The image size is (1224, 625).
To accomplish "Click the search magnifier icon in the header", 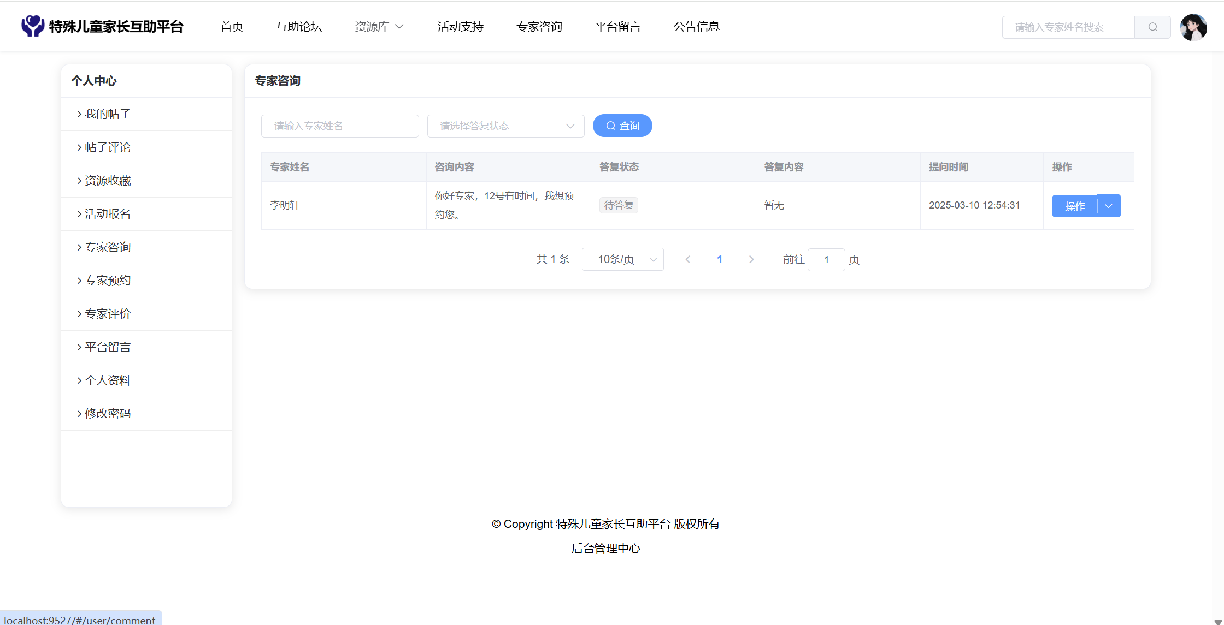I will point(1152,27).
